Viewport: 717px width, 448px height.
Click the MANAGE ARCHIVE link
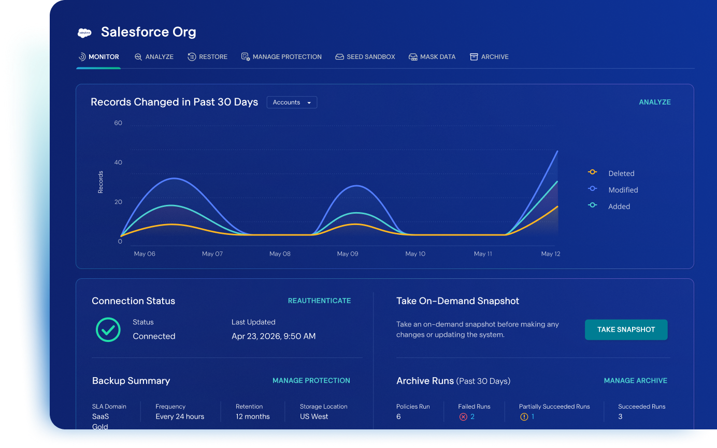[x=636, y=381]
